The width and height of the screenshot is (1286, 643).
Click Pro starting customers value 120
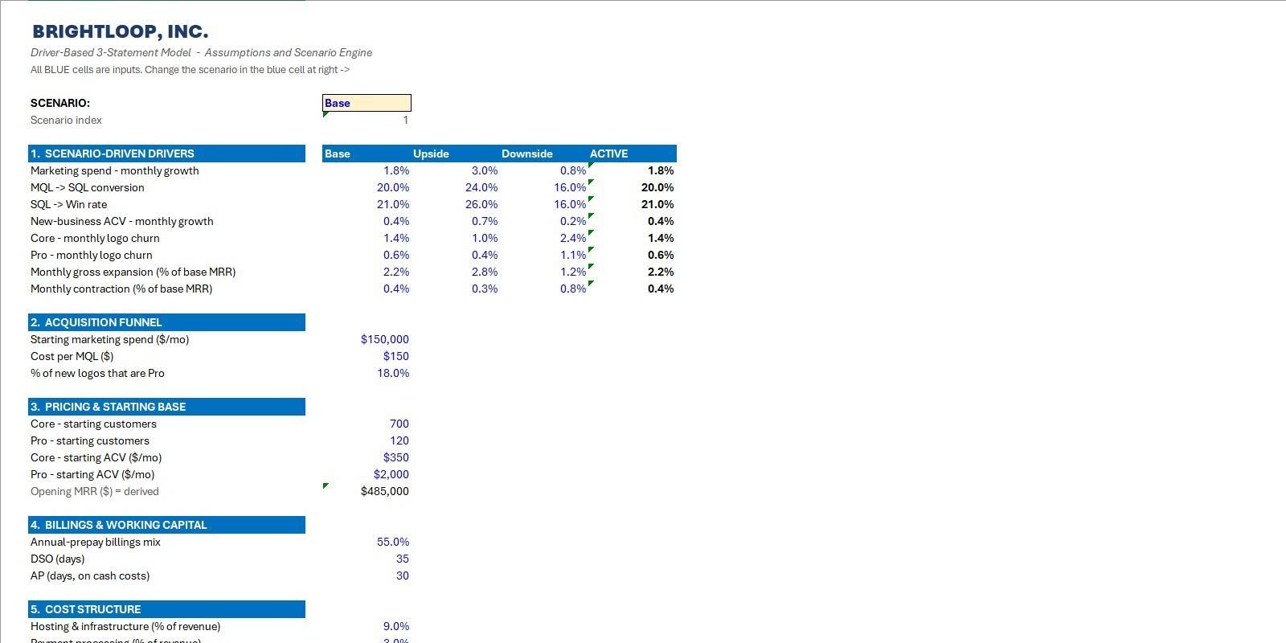click(399, 440)
